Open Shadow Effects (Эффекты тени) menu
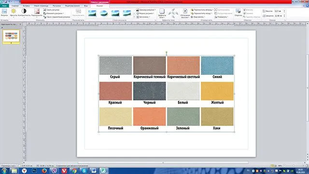The image size is (309, 174). [162, 14]
